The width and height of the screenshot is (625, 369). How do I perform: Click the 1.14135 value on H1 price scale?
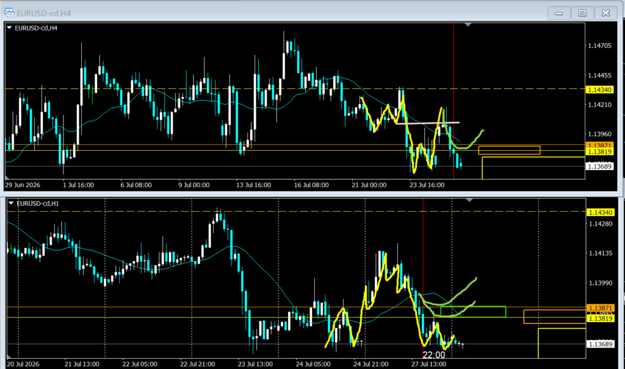601,254
